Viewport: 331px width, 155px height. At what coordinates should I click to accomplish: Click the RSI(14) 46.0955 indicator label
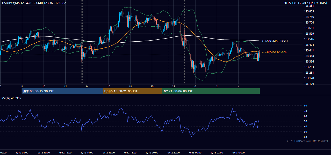[x=11, y=98]
